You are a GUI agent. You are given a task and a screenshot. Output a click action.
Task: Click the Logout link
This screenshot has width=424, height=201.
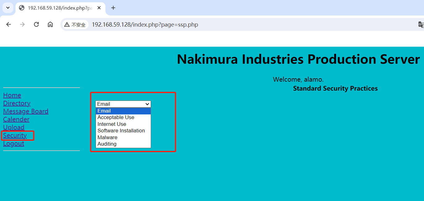13,143
